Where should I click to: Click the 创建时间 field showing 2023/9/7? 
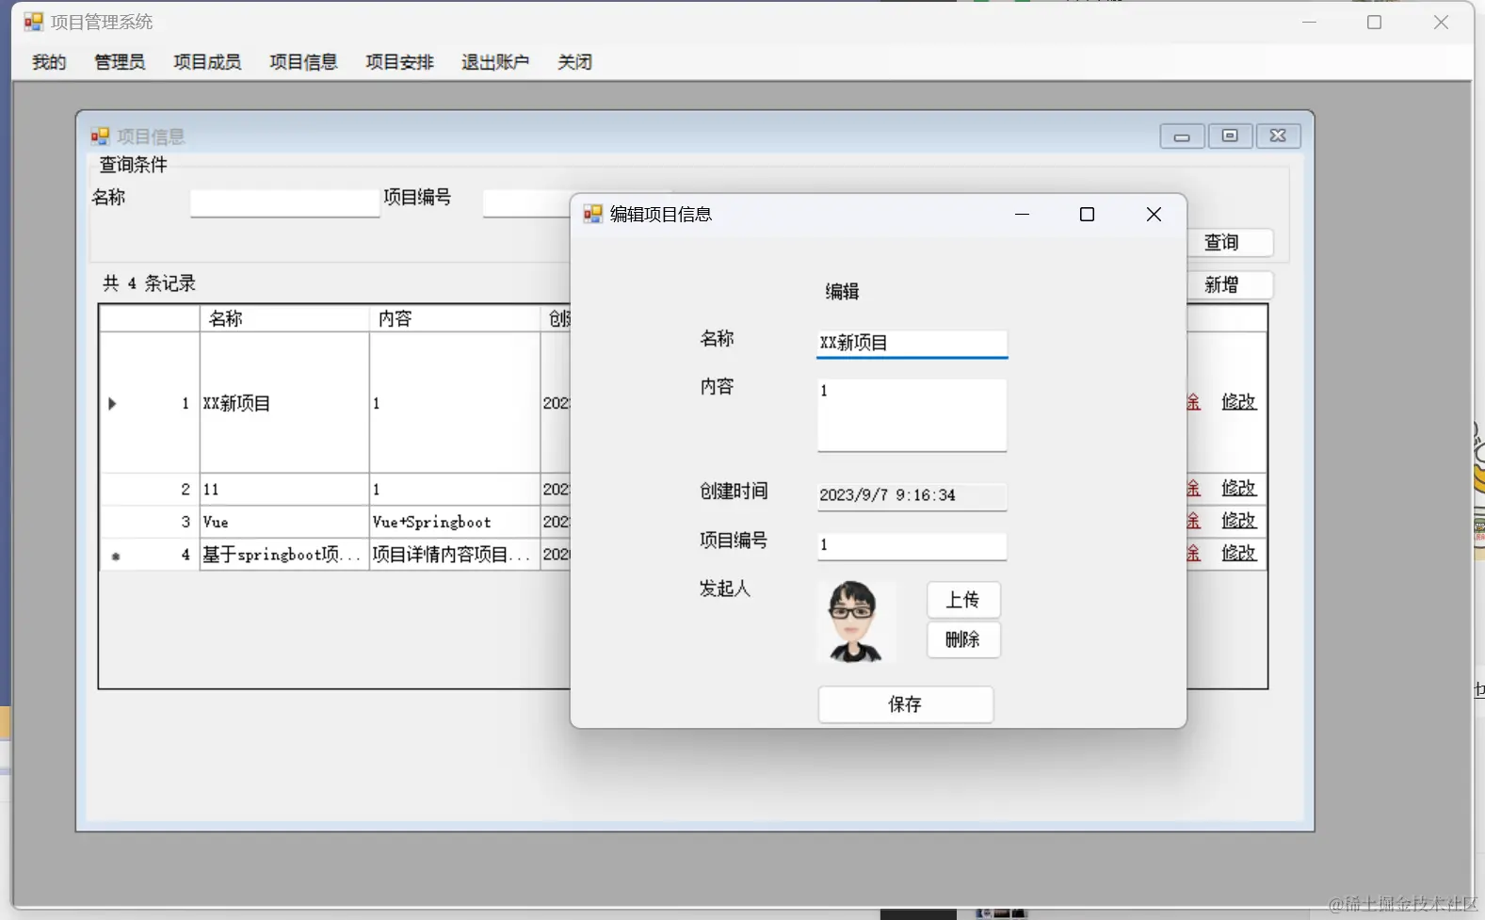[912, 496]
